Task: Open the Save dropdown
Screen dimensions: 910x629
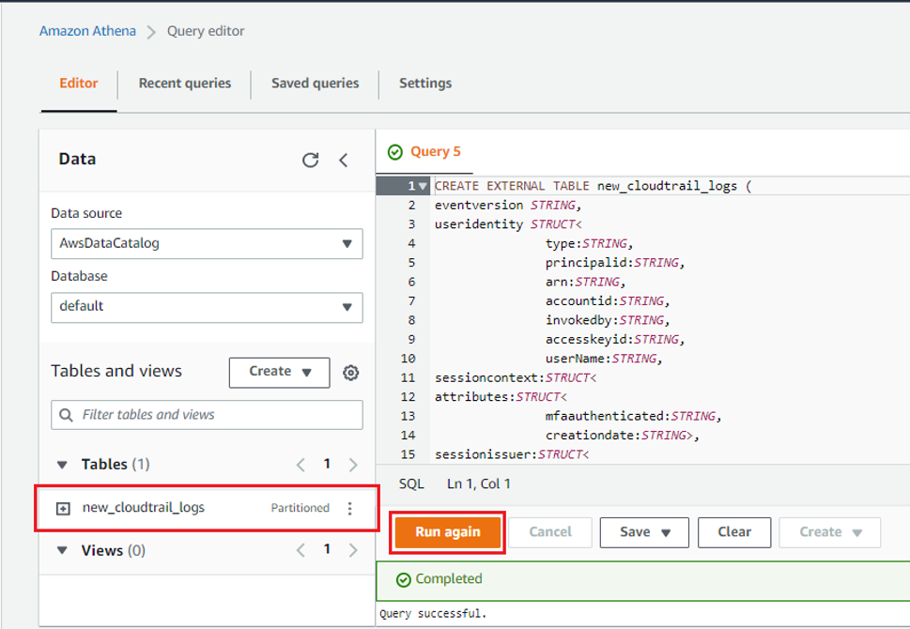Action: tap(644, 532)
